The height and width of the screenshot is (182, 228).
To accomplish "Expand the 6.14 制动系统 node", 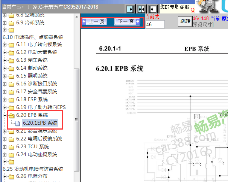I will click(5, 68).
